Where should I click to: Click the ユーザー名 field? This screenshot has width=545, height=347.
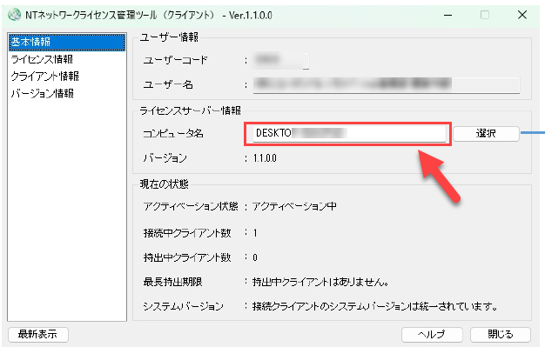(387, 84)
